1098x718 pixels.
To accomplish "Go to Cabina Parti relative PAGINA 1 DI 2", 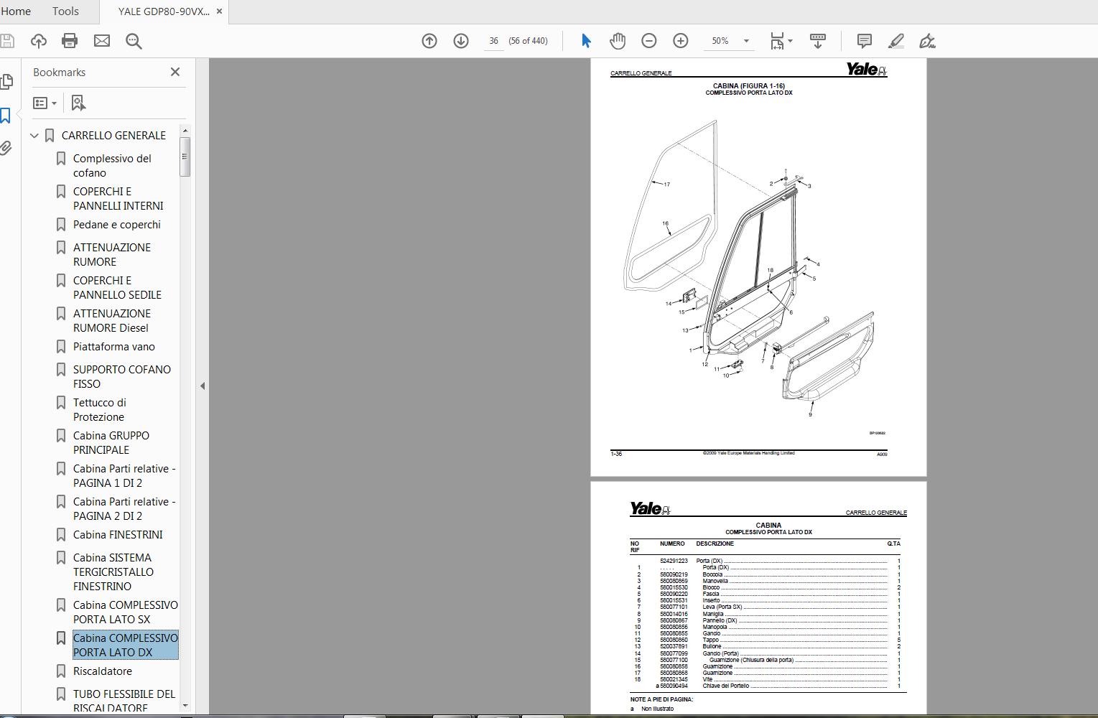I will (x=124, y=476).
